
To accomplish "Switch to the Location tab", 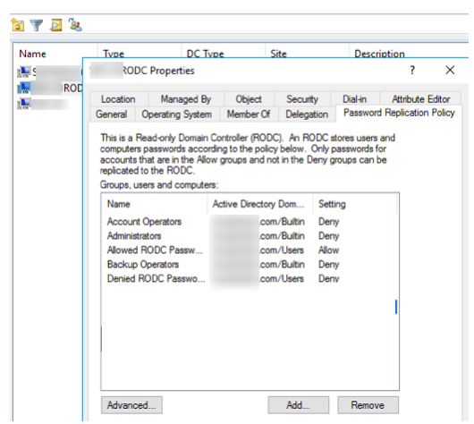I will coord(118,99).
